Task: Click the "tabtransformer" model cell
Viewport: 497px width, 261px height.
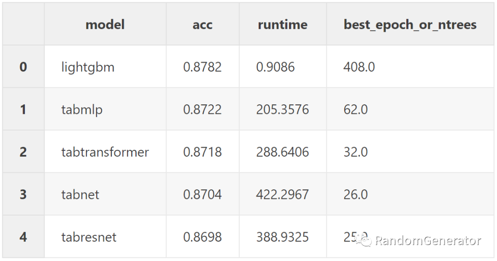Action: click(105, 152)
